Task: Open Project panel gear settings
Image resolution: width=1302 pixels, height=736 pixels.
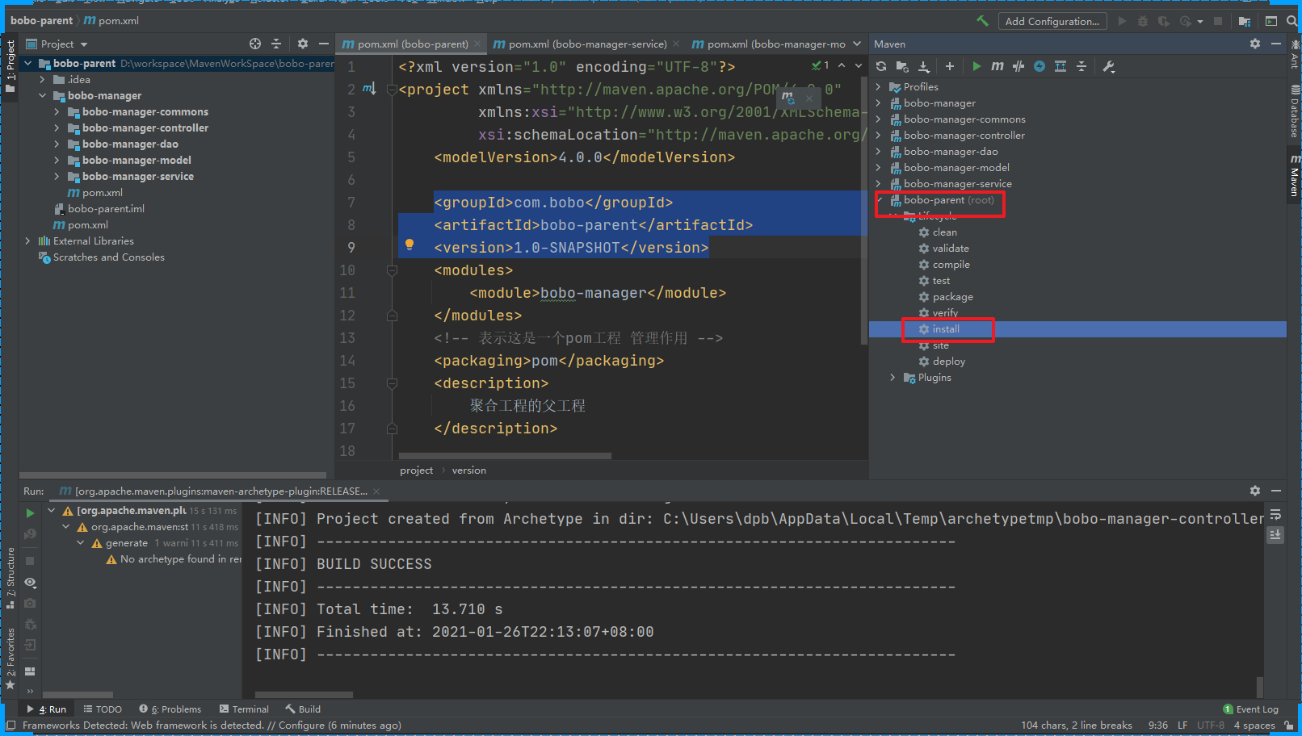Action: [x=303, y=44]
